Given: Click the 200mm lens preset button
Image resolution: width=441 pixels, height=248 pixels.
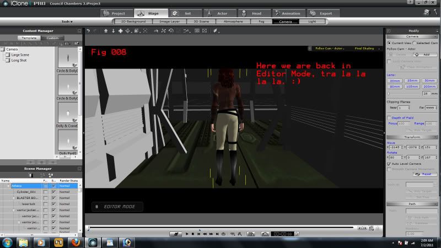Looking at the screenshot, I should [429, 87].
